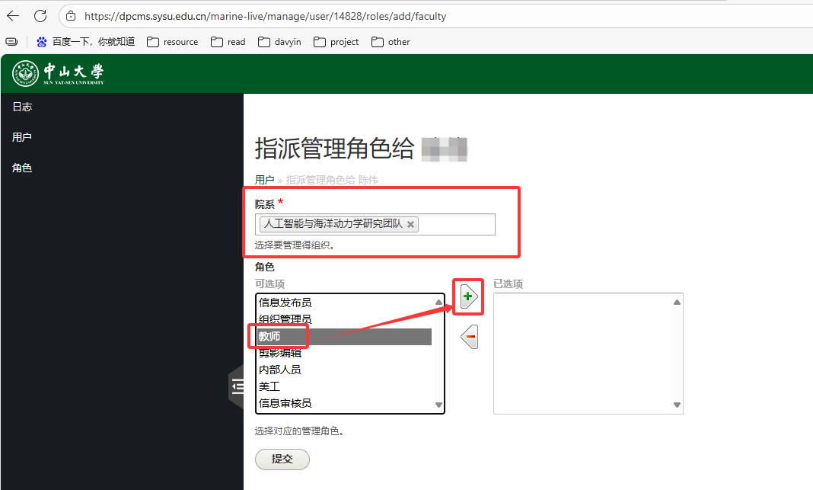This screenshot has width=813, height=490.
Task: Open the davyin bookmark folder
Action: (279, 42)
